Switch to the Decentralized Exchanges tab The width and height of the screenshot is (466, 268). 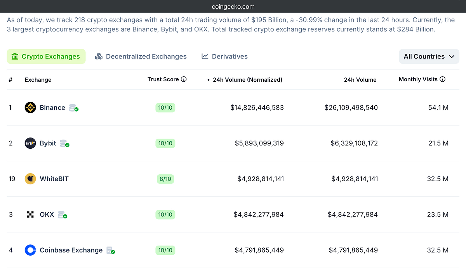pyautogui.click(x=141, y=56)
